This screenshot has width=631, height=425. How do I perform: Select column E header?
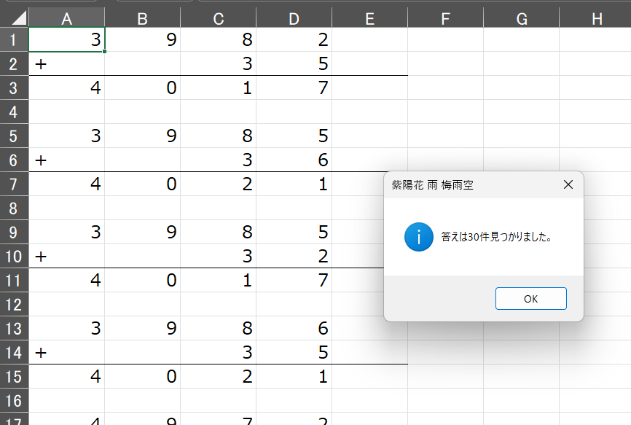coord(370,18)
